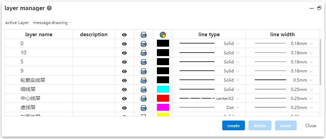Click the eye column header icon
The height and width of the screenshot is (139, 326).
click(124, 35)
